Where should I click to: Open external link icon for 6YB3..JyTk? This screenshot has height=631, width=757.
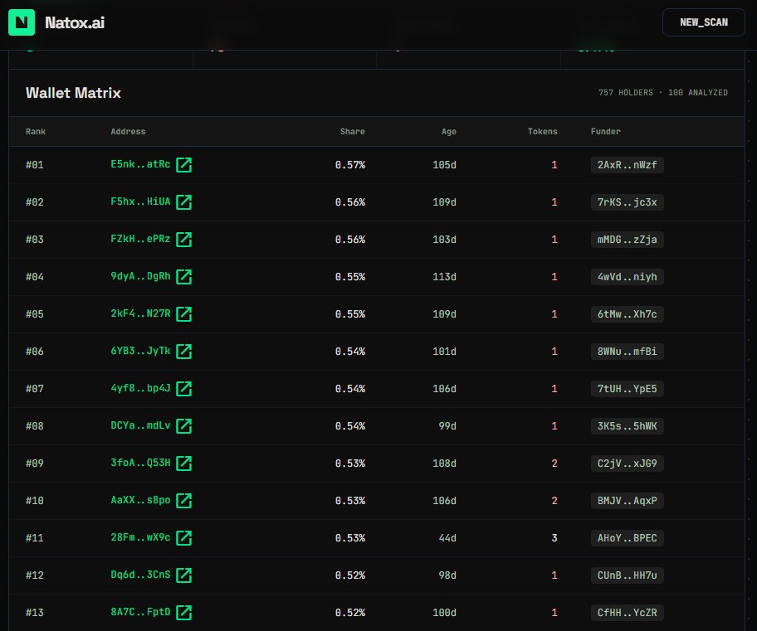(184, 352)
